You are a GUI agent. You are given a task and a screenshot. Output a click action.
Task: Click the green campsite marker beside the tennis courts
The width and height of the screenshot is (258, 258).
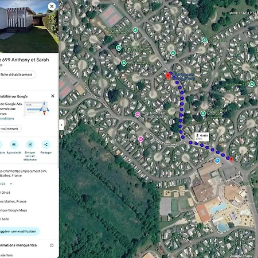coord(135,30)
